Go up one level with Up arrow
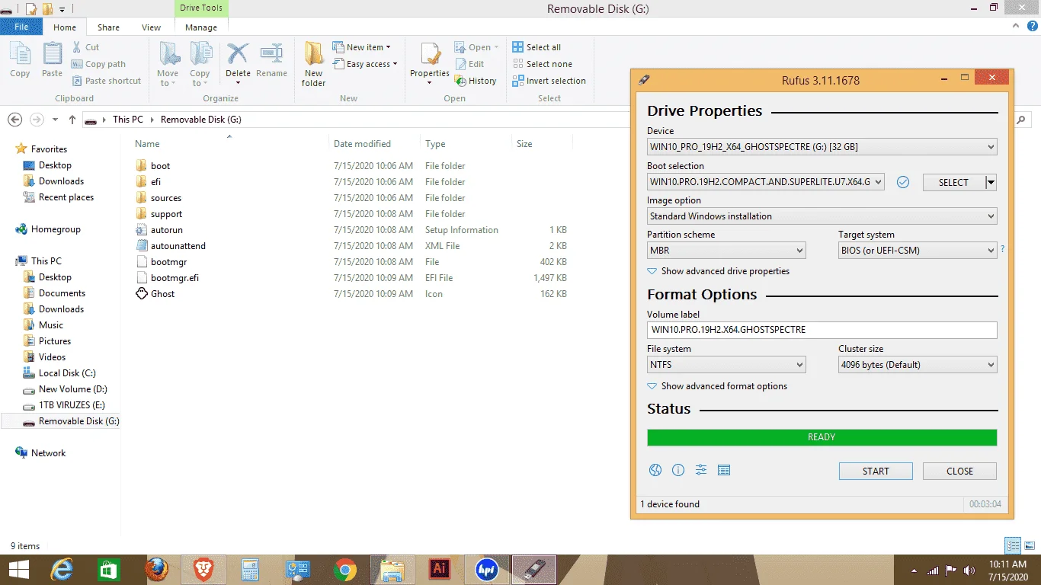 (x=72, y=120)
